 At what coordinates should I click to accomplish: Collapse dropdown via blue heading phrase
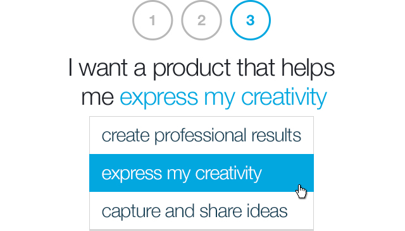[223, 98]
